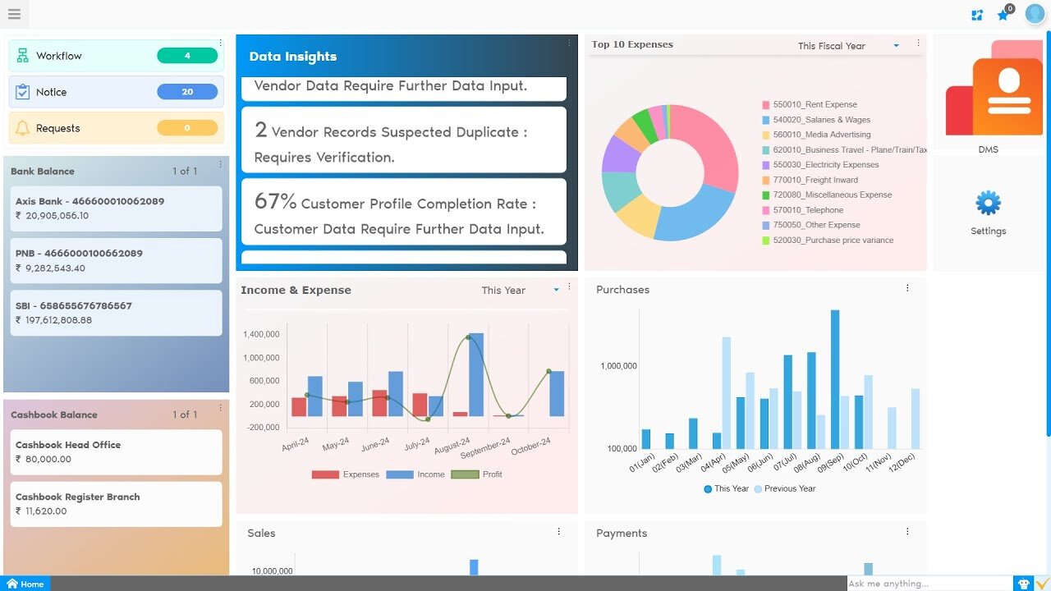This screenshot has width=1051, height=591.
Task: Open Settings gear tile
Action: tap(989, 212)
